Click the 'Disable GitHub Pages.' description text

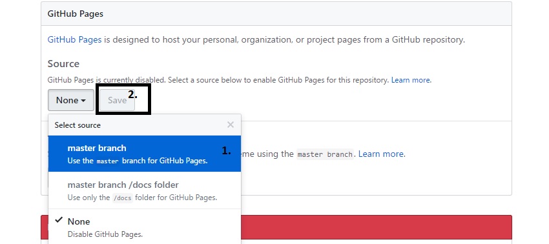pyautogui.click(x=105, y=234)
